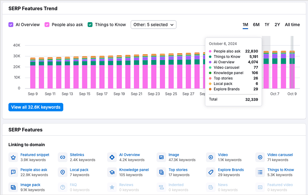Click the 'Linking to domain' subheading
The image size is (308, 195).
click(x=26, y=145)
